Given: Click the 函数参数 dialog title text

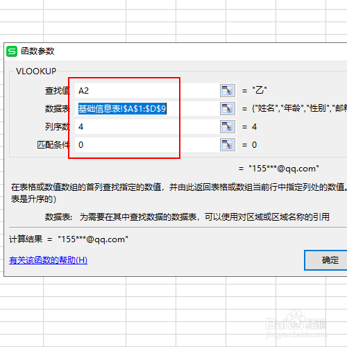Looking at the screenshot, I should 37,51.
